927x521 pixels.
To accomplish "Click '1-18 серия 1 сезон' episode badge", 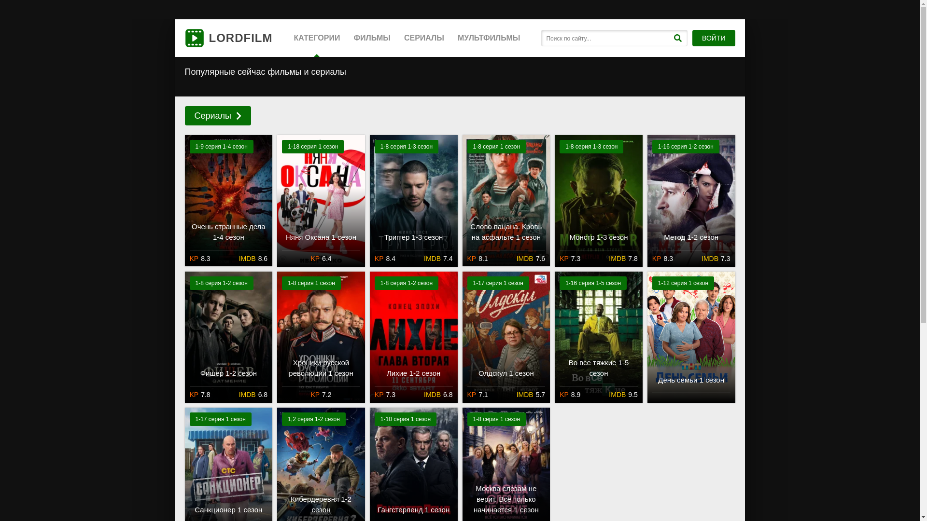I will [x=313, y=147].
